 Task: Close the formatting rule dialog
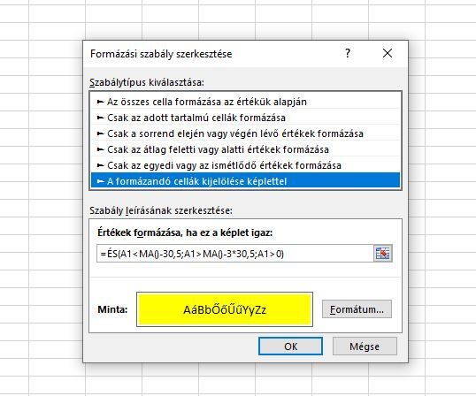pos(388,53)
